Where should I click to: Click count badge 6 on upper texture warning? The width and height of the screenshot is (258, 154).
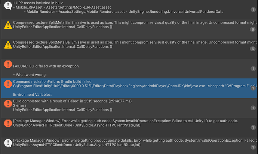coord(253,29)
